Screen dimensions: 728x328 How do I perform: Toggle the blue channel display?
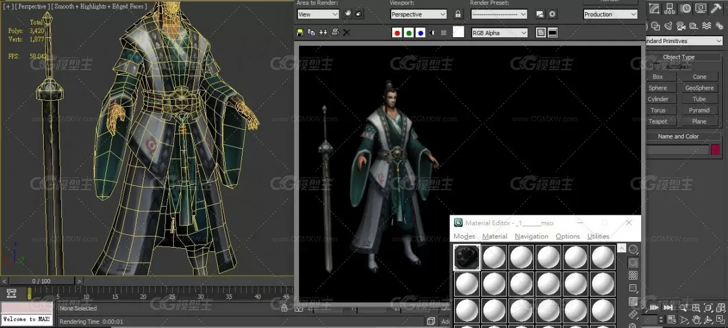pyautogui.click(x=420, y=33)
